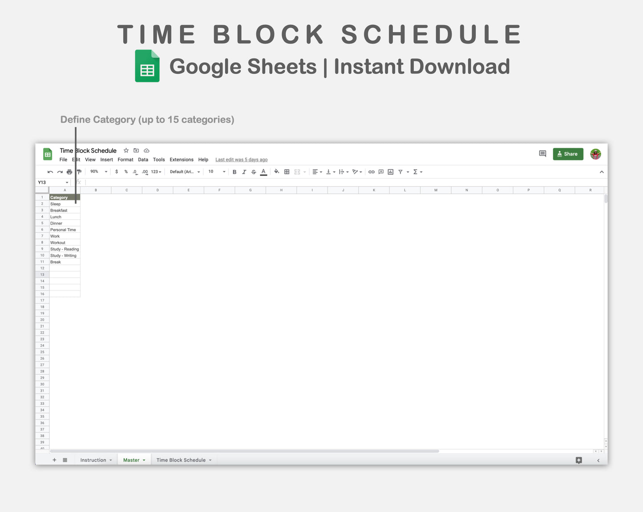
Task: Star the Time Block Schedule document
Action: 126,151
